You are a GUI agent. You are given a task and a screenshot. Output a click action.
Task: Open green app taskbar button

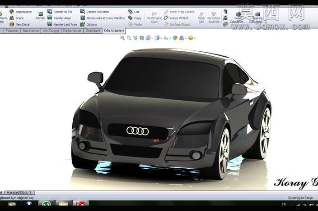(47, 203)
